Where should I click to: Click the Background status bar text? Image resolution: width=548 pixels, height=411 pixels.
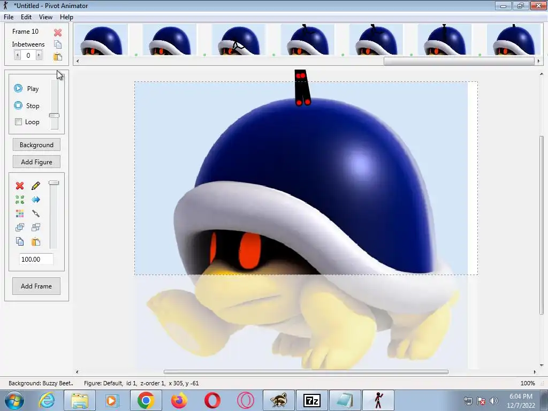click(41, 383)
